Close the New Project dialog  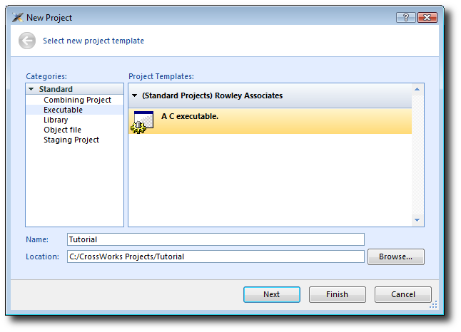click(427, 18)
